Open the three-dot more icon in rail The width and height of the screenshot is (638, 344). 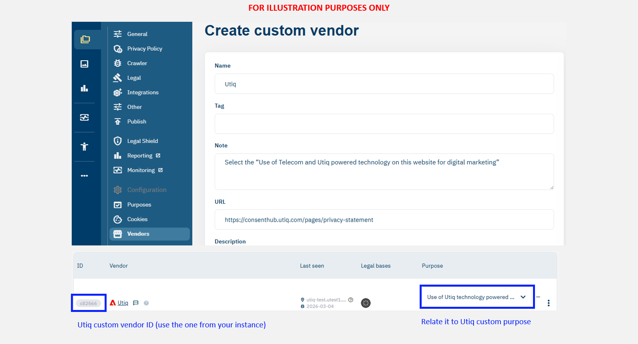pyautogui.click(x=84, y=175)
